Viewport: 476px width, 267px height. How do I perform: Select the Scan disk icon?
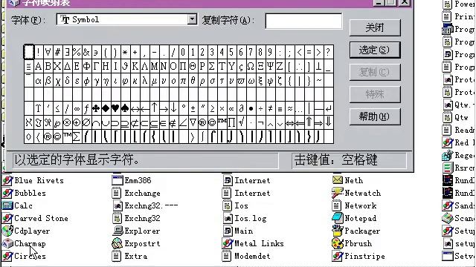tap(448, 218)
